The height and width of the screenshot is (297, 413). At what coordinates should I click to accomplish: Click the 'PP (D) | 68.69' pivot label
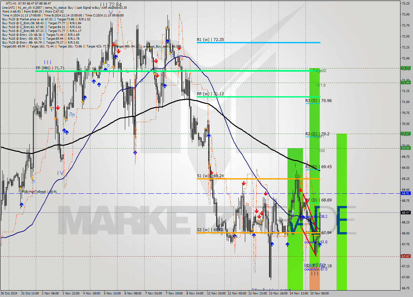318,200
